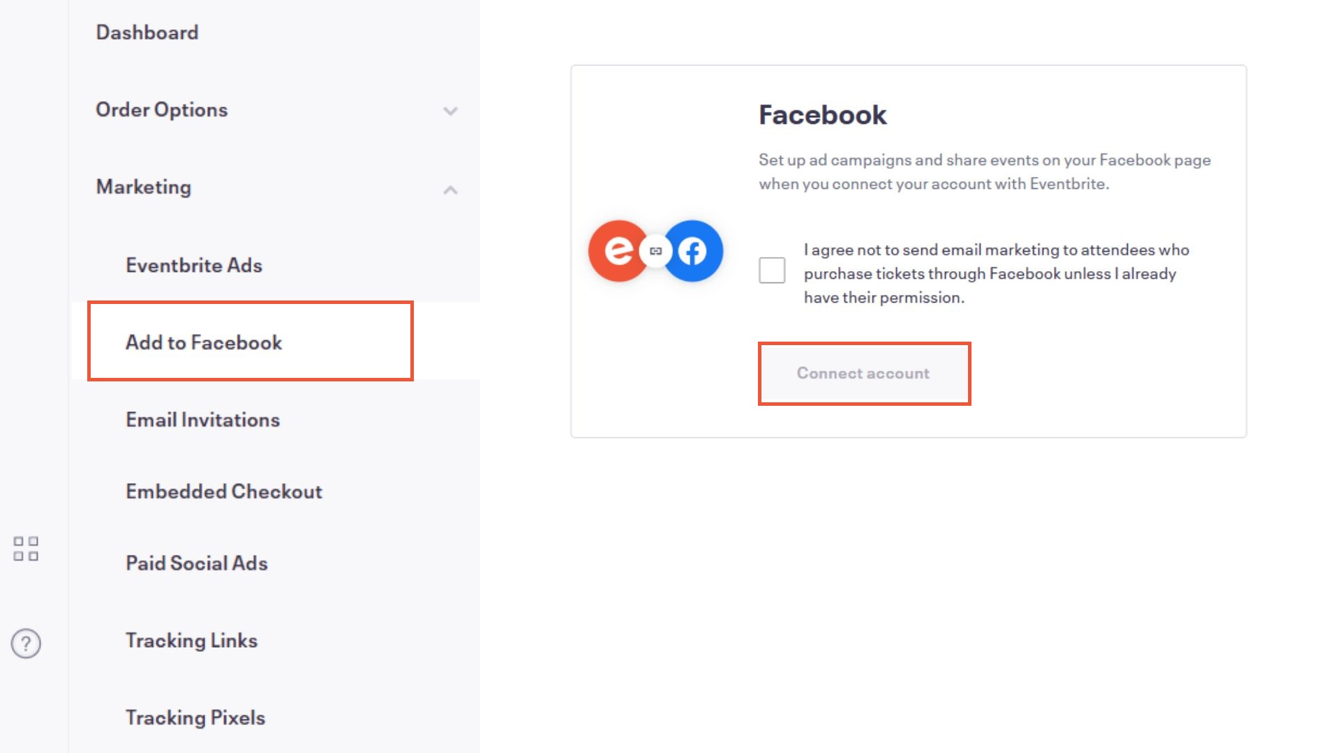Expand the Order Options section
This screenshot has width=1340, height=753.
coord(451,111)
